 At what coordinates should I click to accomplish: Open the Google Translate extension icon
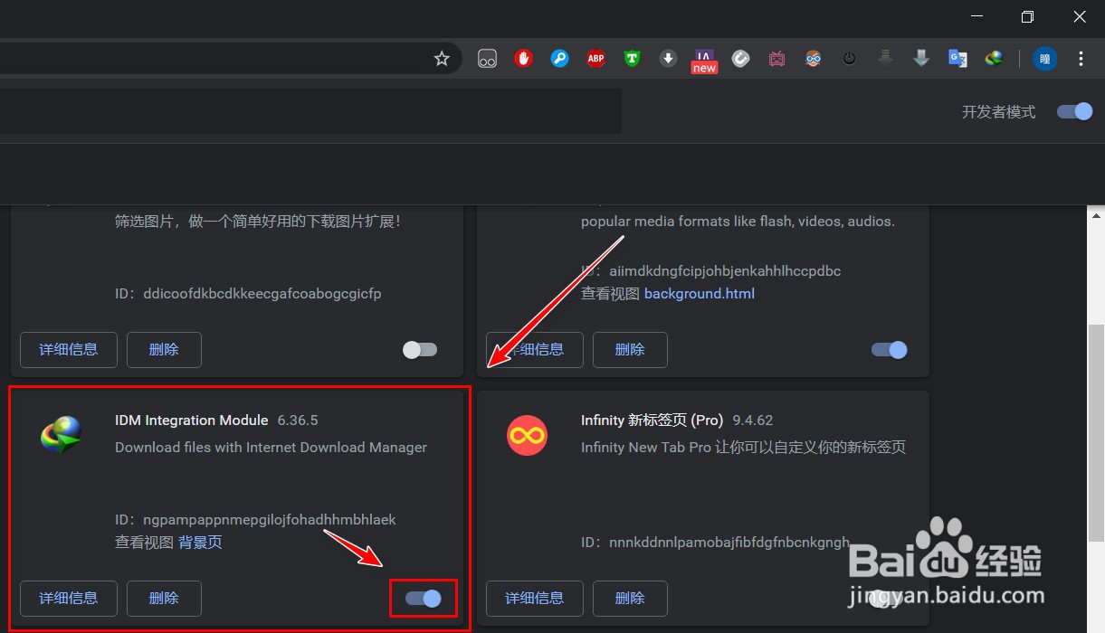point(957,59)
